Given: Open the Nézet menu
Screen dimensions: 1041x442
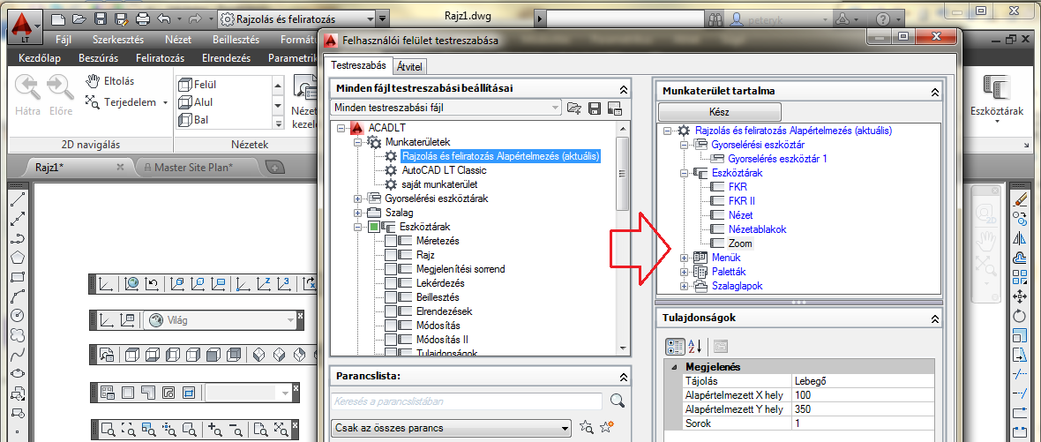Looking at the screenshot, I should (x=178, y=39).
